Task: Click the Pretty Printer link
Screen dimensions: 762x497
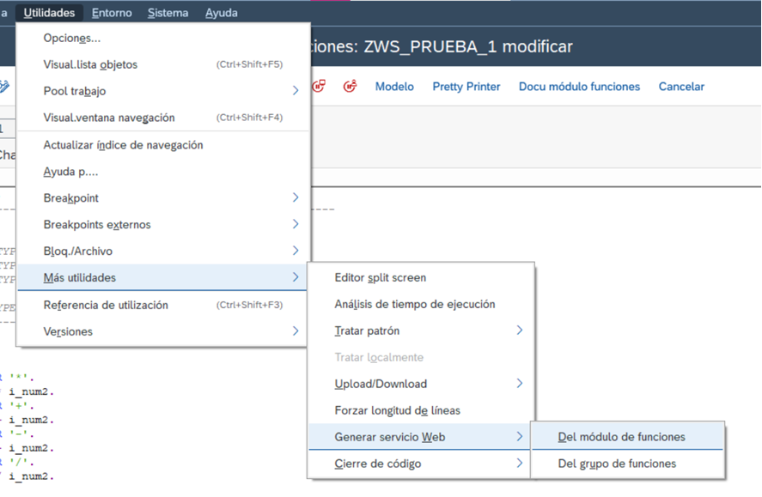Action: click(x=466, y=87)
